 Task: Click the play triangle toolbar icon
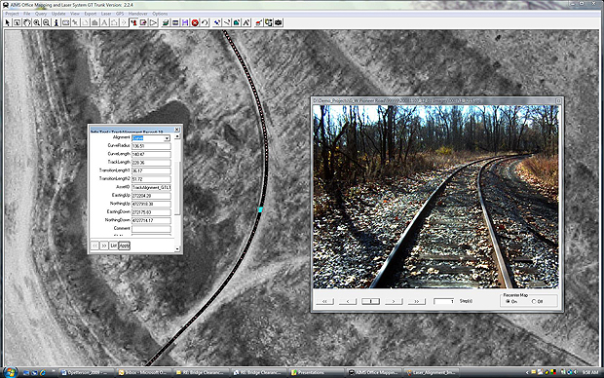(153, 22)
